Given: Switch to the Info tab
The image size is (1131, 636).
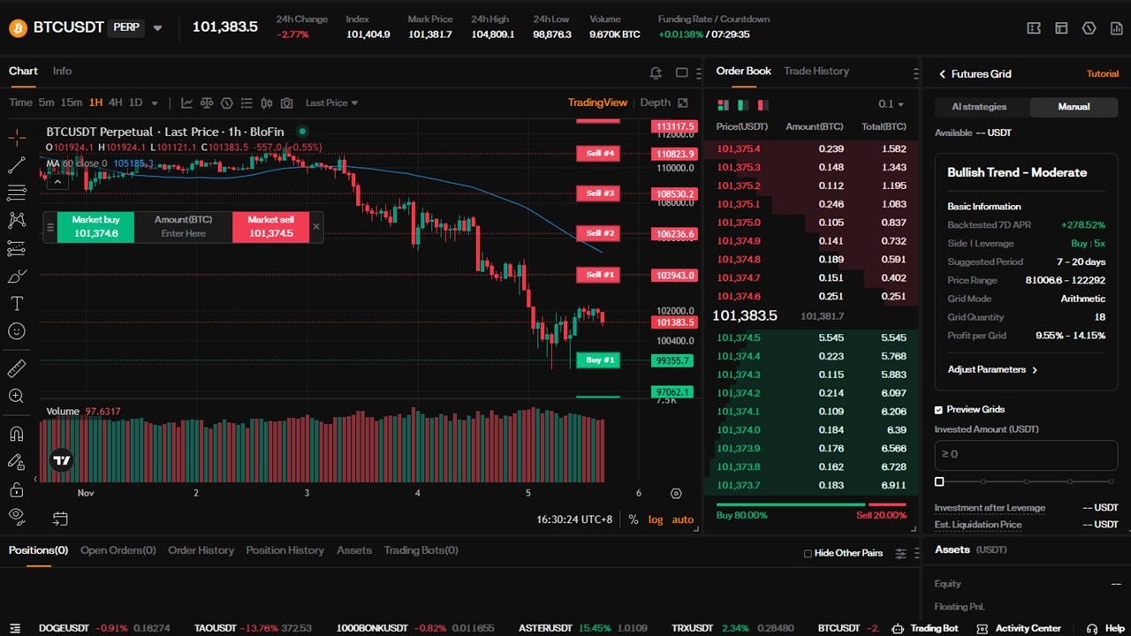Looking at the screenshot, I should 62,71.
